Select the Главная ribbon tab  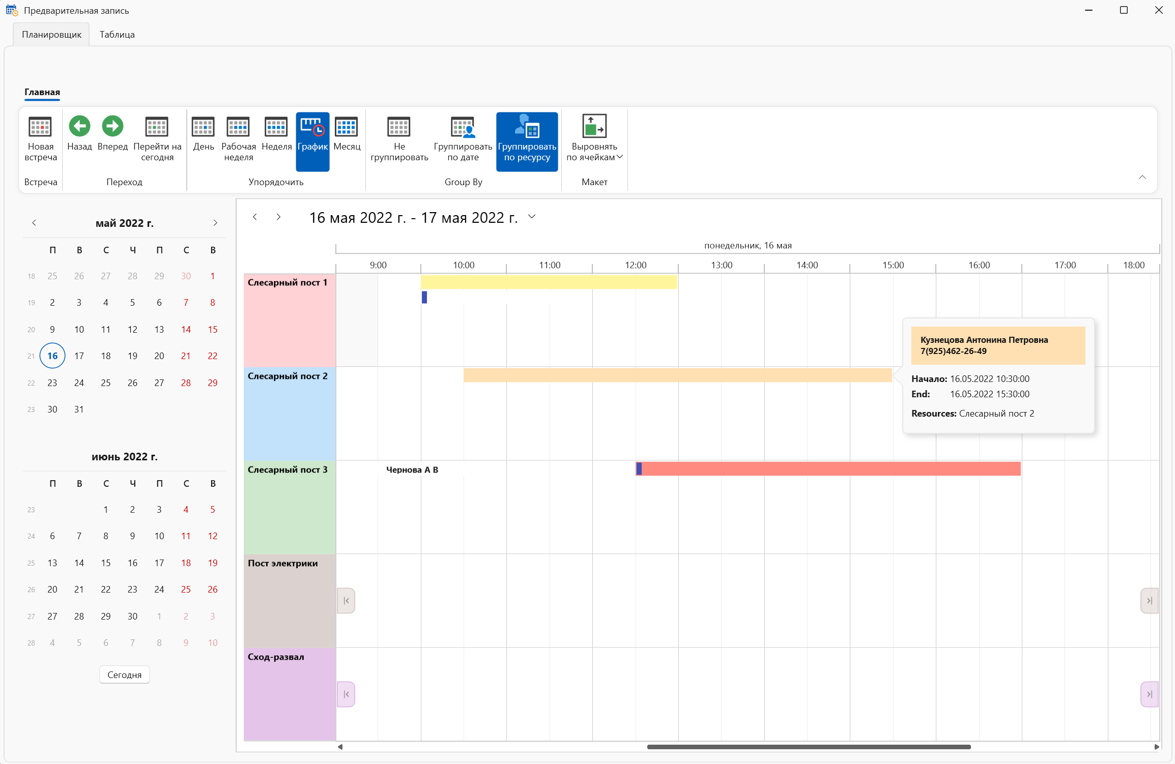[x=42, y=92]
